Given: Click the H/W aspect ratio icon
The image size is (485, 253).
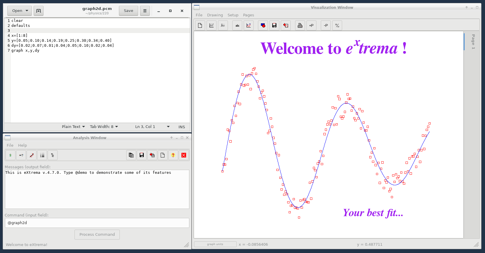Looking at the screenshot, I should [x=337, y=26].
